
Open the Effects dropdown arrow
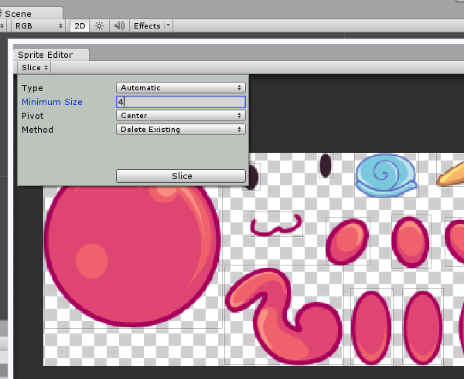point(169,25)
